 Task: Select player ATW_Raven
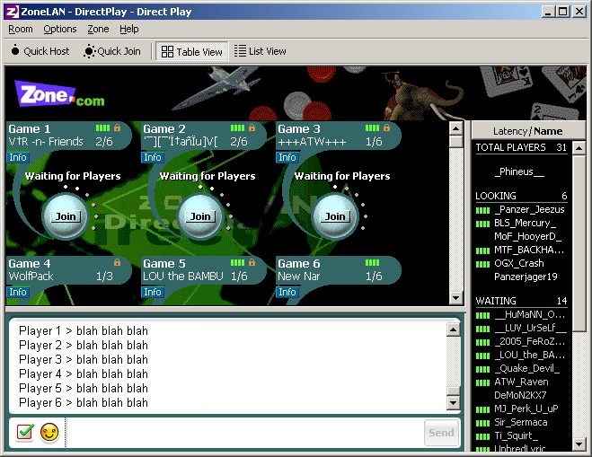coord(521,382)
